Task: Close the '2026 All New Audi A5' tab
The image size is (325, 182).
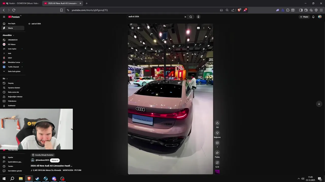Action: click(80, 4)
